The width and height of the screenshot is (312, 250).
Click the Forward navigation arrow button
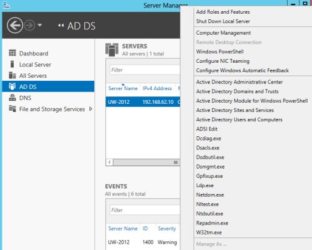(x=29, y=25)
